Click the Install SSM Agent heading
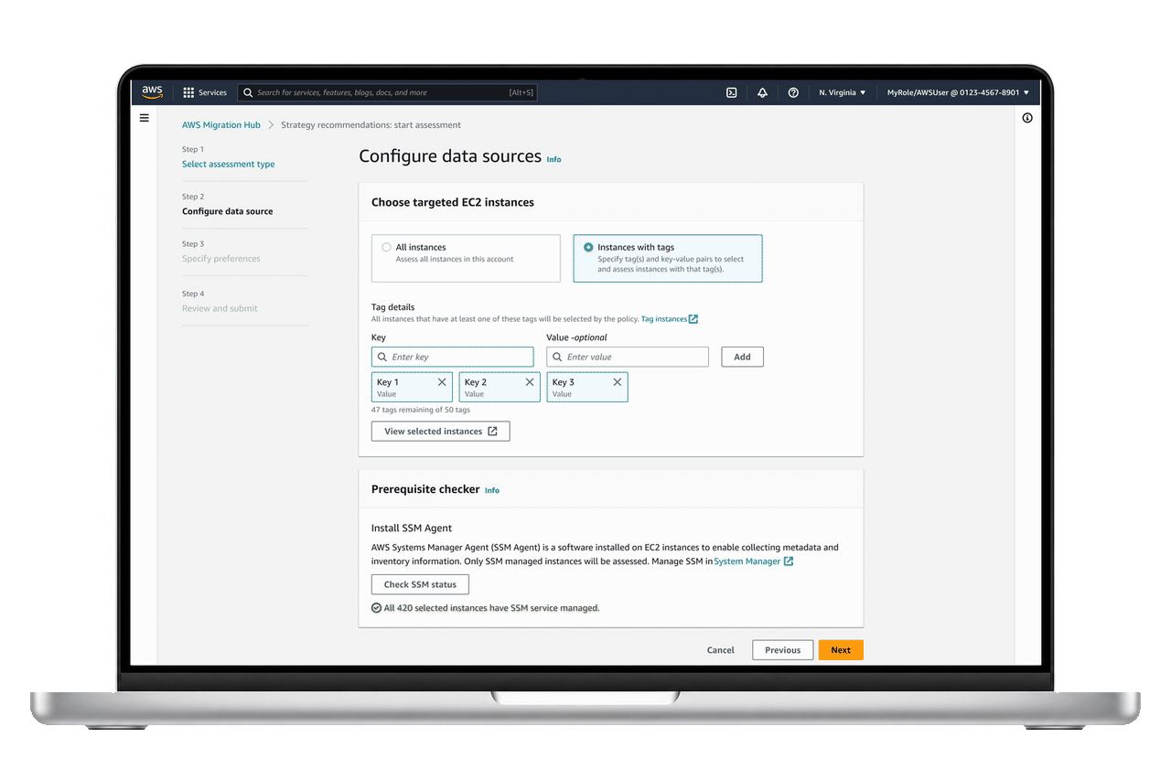 412,528
